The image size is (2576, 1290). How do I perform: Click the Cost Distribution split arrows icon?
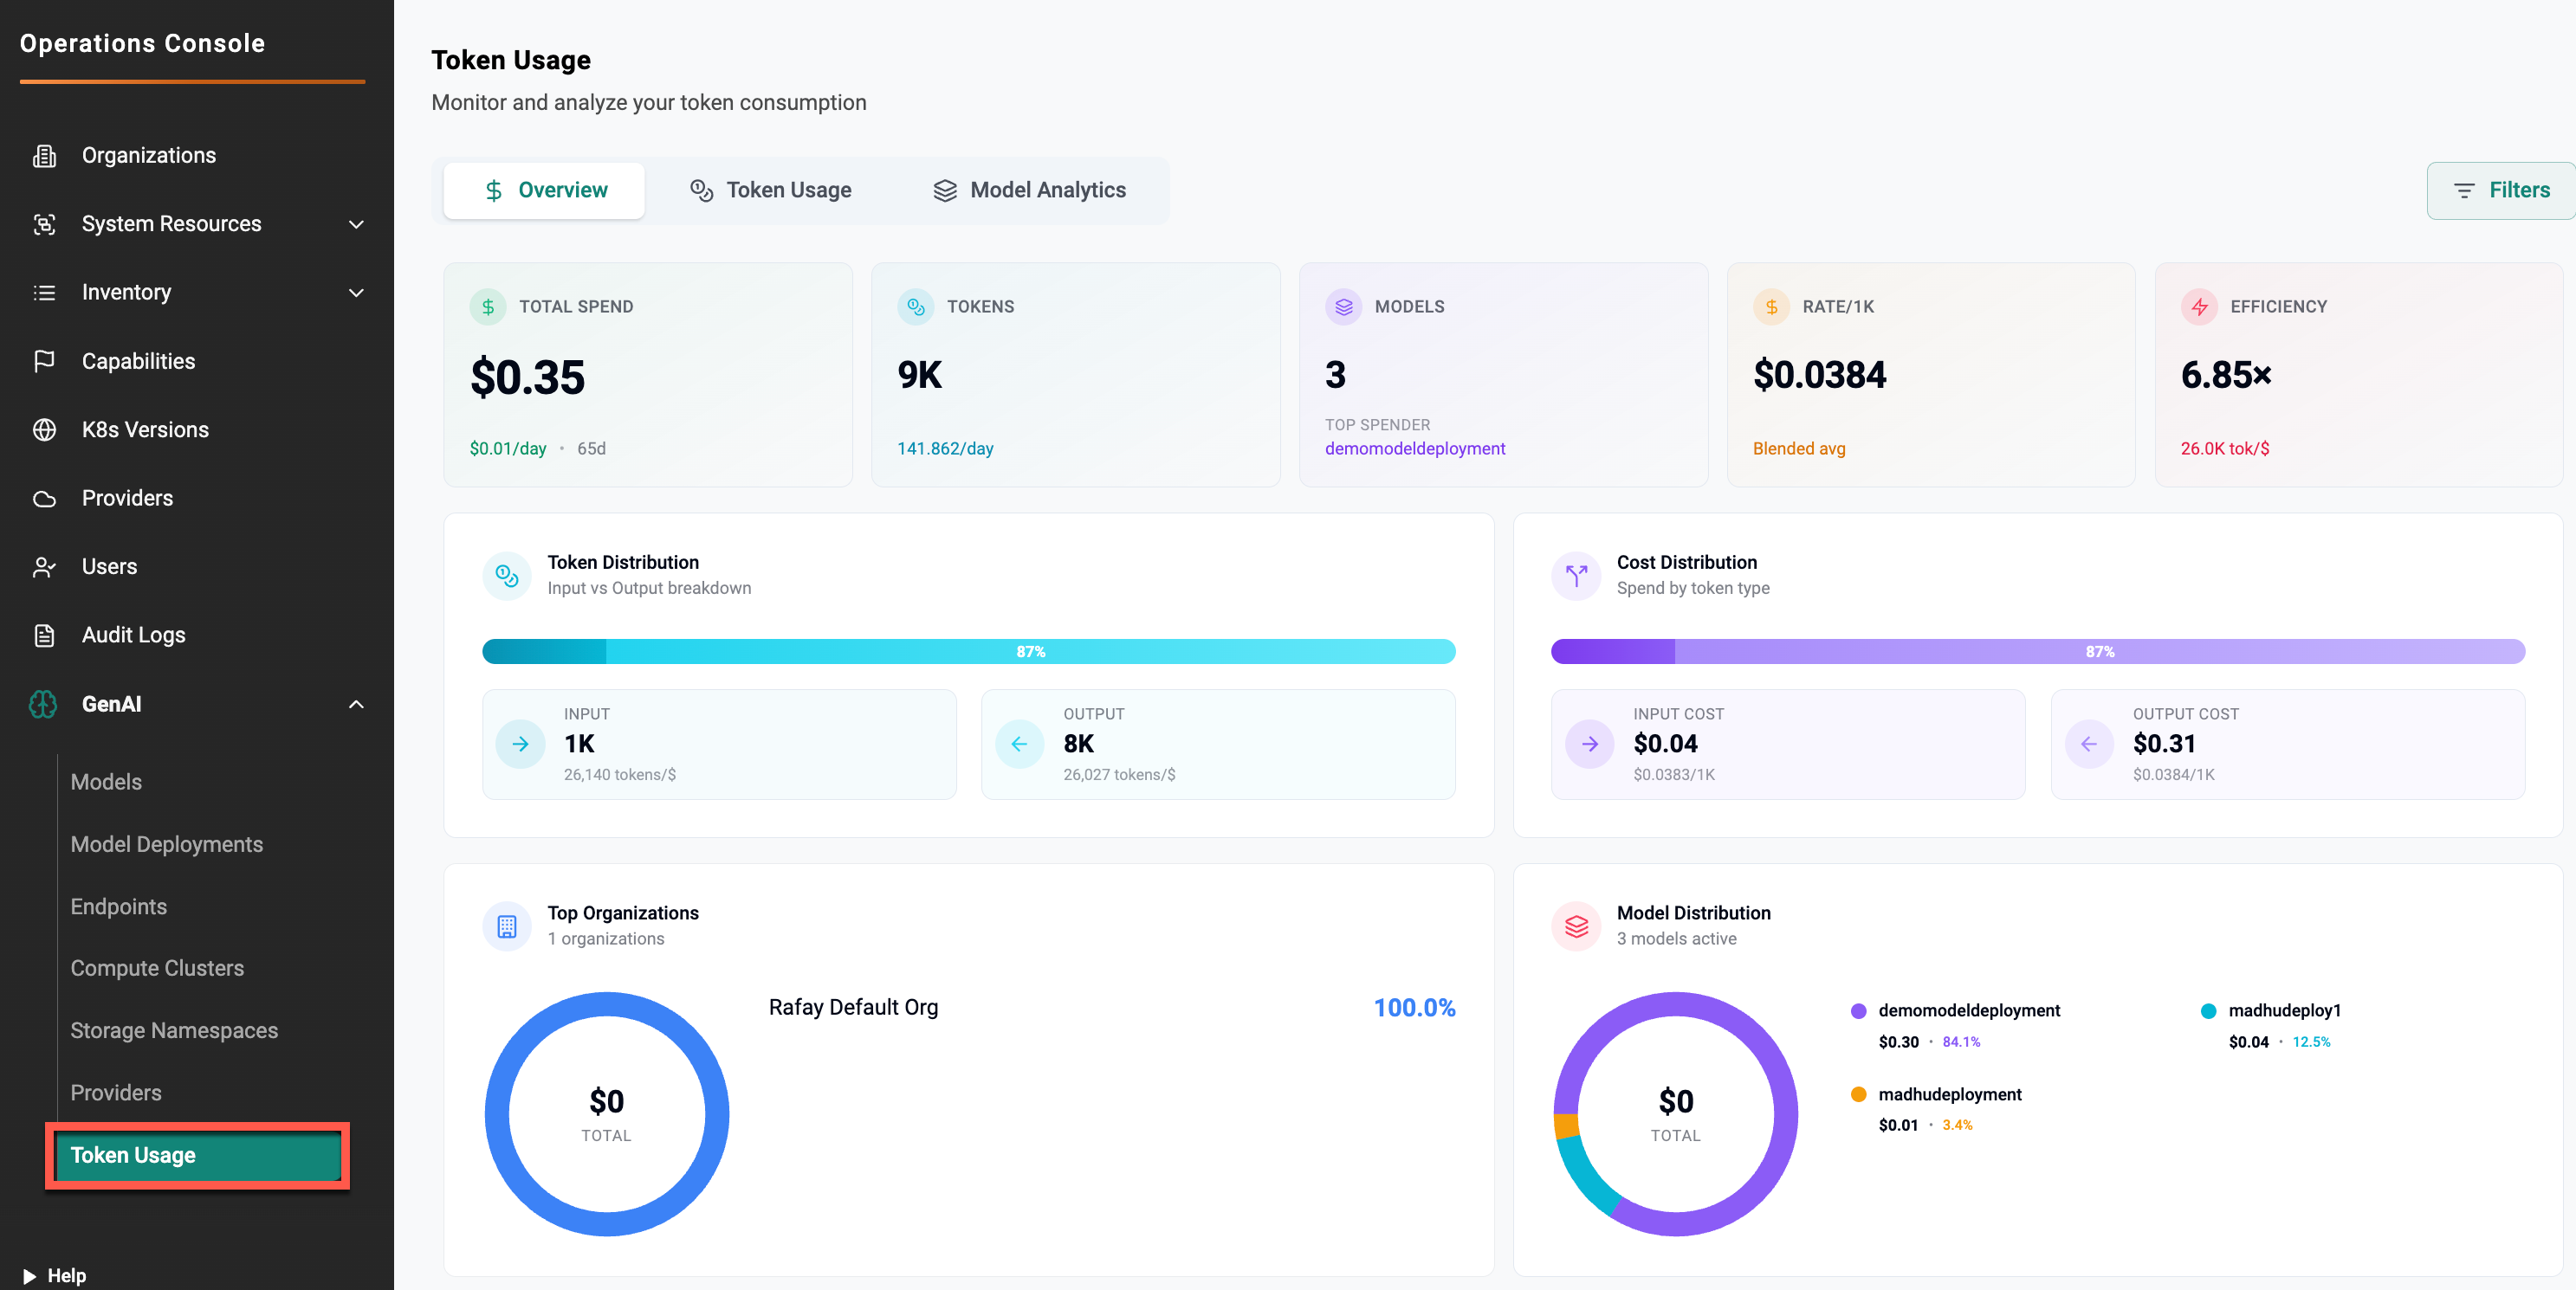tap(1576, 576)
